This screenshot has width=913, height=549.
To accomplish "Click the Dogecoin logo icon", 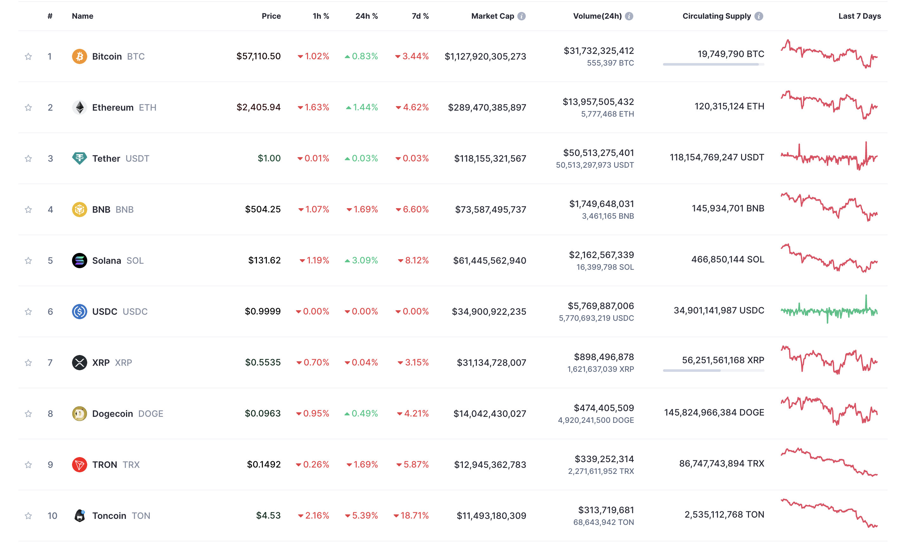I will [x=79, y=414].
